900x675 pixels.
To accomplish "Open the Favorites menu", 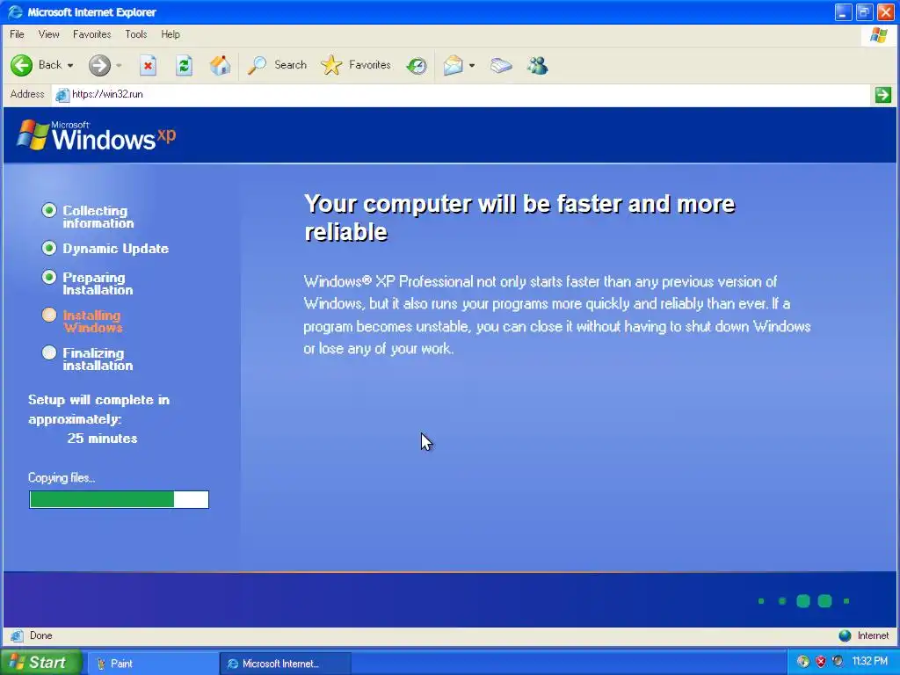I will pyautogui.click(x=91, y=34).
